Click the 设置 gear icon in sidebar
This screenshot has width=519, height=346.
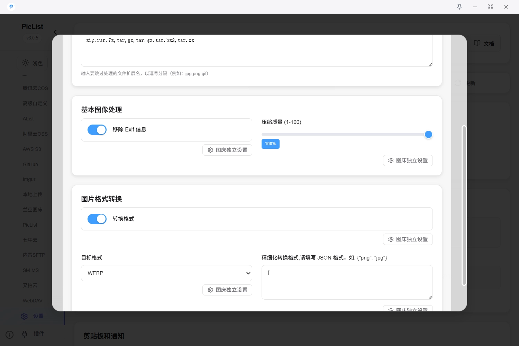24,316
